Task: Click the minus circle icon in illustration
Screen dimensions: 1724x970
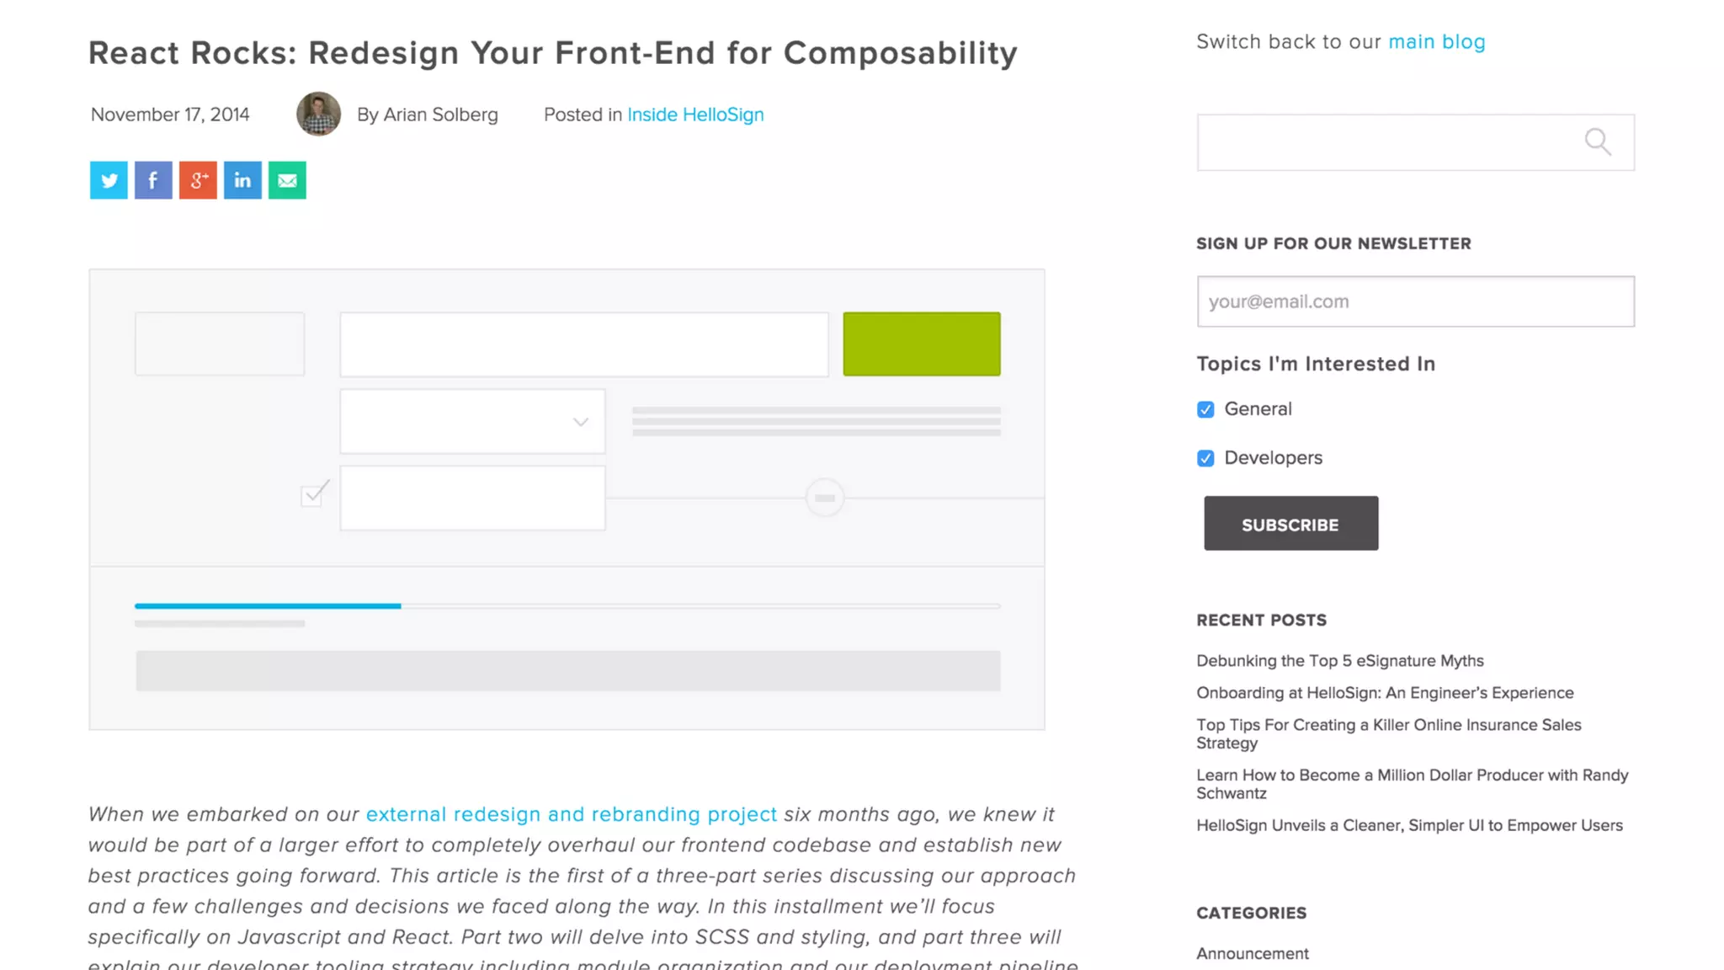Action: click(825, 498)
